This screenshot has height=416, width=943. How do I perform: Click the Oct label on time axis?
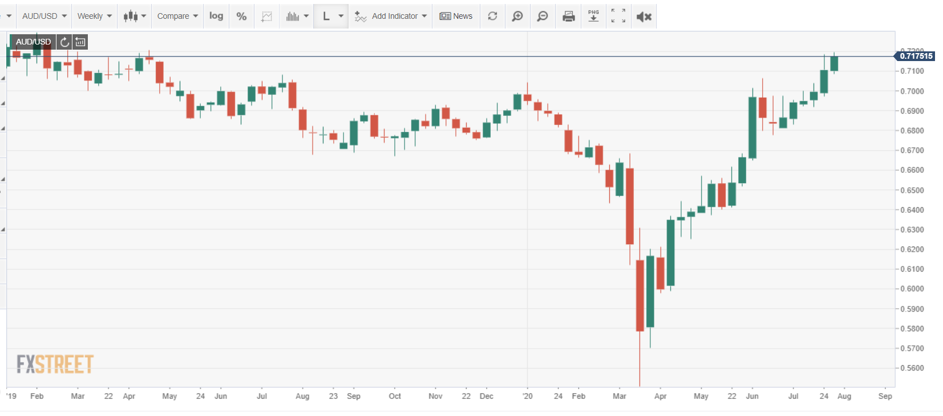tap(395, 396)
